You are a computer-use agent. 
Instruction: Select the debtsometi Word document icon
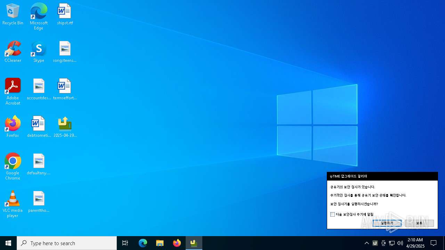[39, 127]
